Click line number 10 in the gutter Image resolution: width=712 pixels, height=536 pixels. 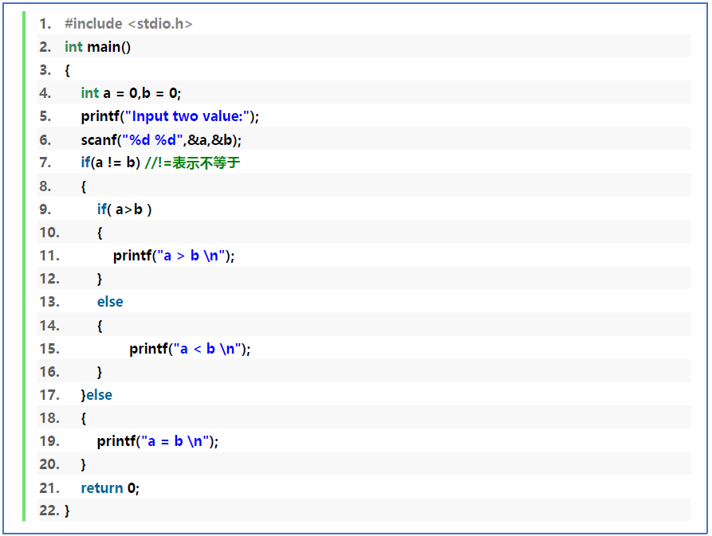pyautogui.click(x=49, y=233)
